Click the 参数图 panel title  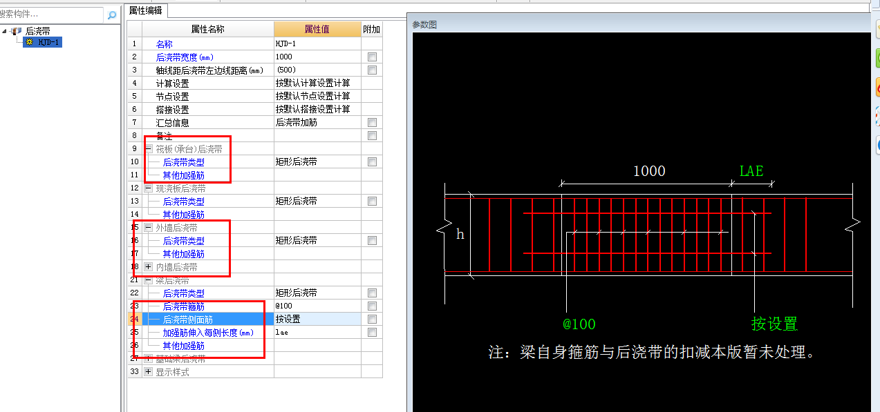[424, 24]
